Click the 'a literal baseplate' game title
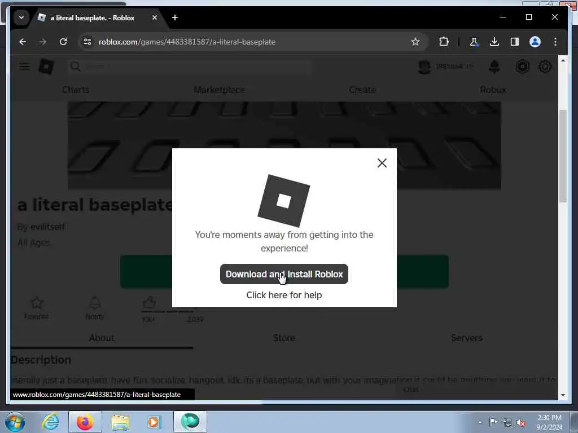 (x=95, y=205)
